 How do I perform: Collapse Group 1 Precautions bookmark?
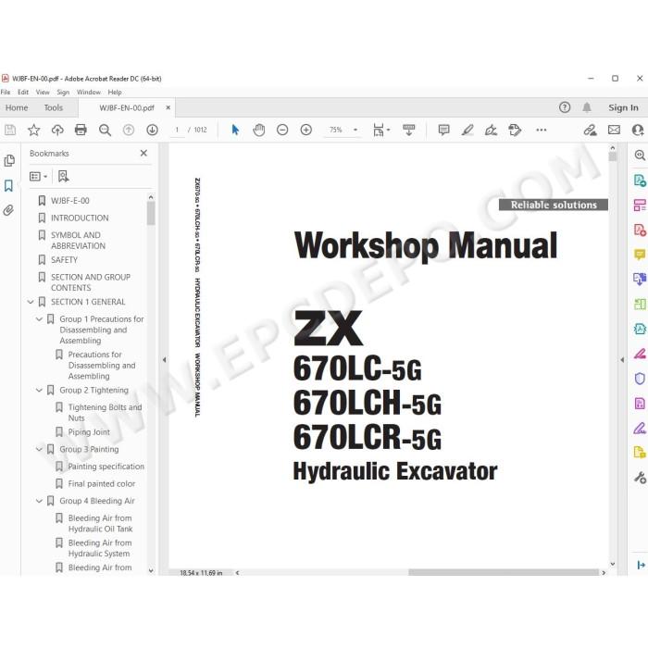[39, 319]
